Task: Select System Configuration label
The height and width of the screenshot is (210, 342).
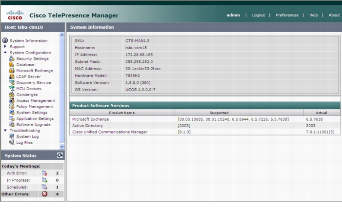Action: pos(30,53)
